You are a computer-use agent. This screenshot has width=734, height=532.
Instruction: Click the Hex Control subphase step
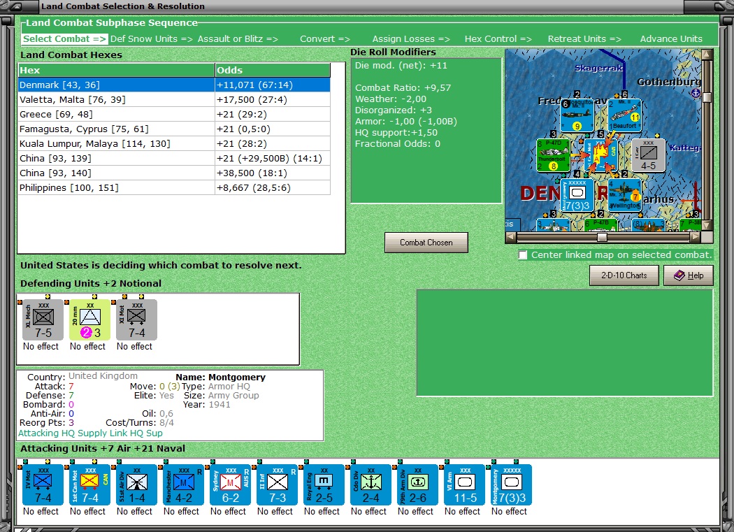[x=498, y=39]
